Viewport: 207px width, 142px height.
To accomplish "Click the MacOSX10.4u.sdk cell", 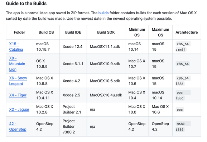I will click(x=106, y=95).
